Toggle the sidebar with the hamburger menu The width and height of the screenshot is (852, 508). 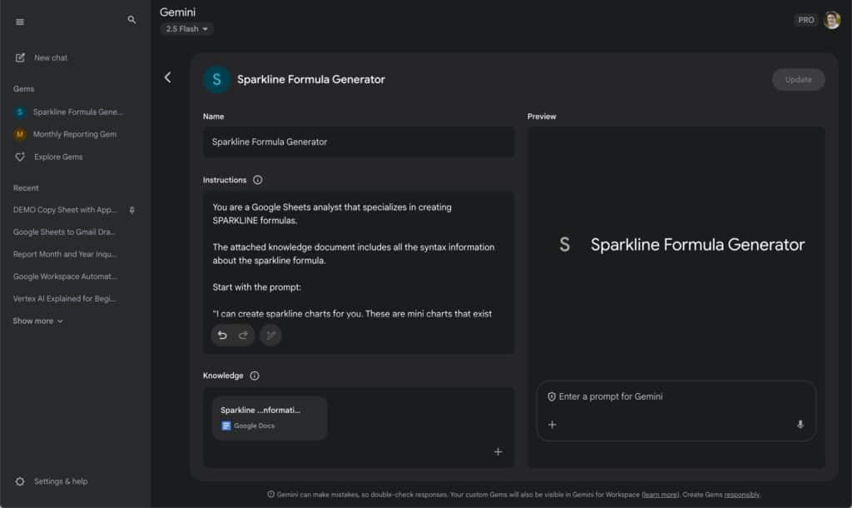(x=20, y=22)
